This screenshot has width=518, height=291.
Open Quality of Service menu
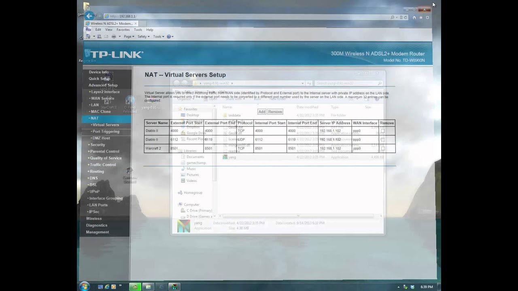click(106, 158)
